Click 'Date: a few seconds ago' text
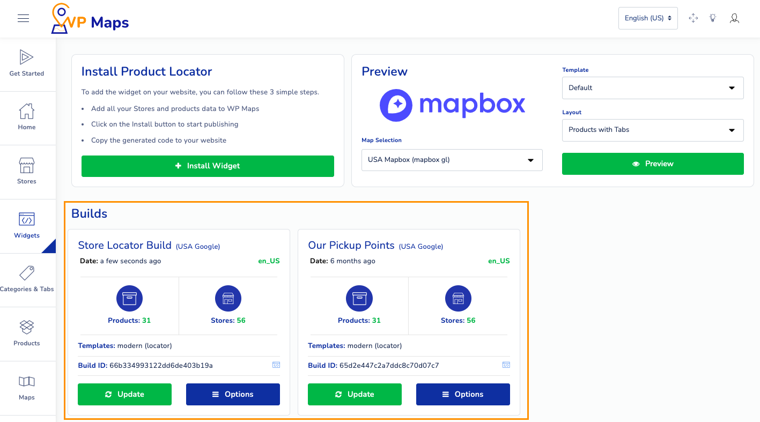The height and width of the screenshot is (422, 760). point(121,261)
